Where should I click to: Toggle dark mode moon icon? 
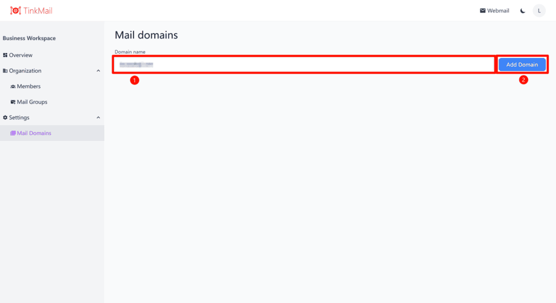[x=523, y=11]
